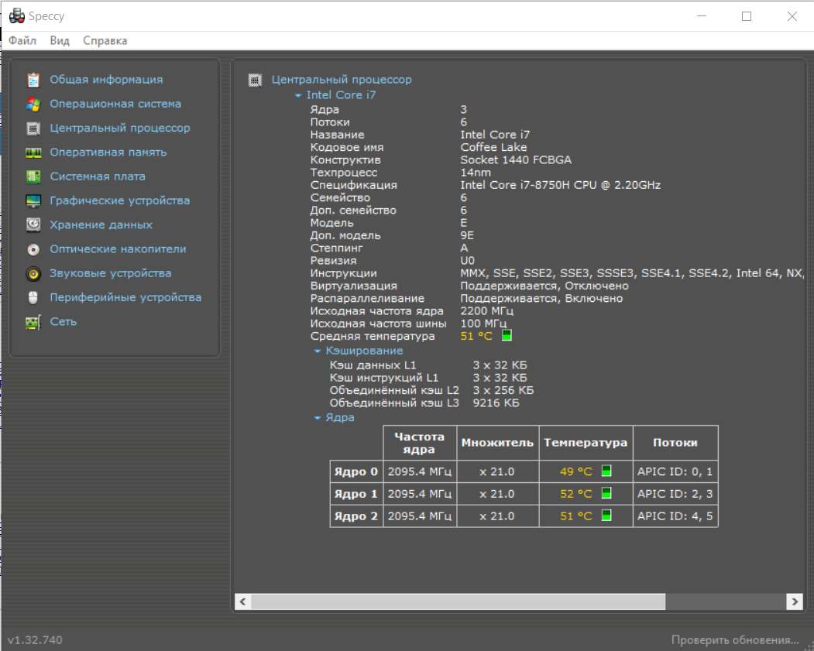This screenshot has height=651, width=814.
Task: Click the Частота ядра column header
Action: click(x=420, y=443)
